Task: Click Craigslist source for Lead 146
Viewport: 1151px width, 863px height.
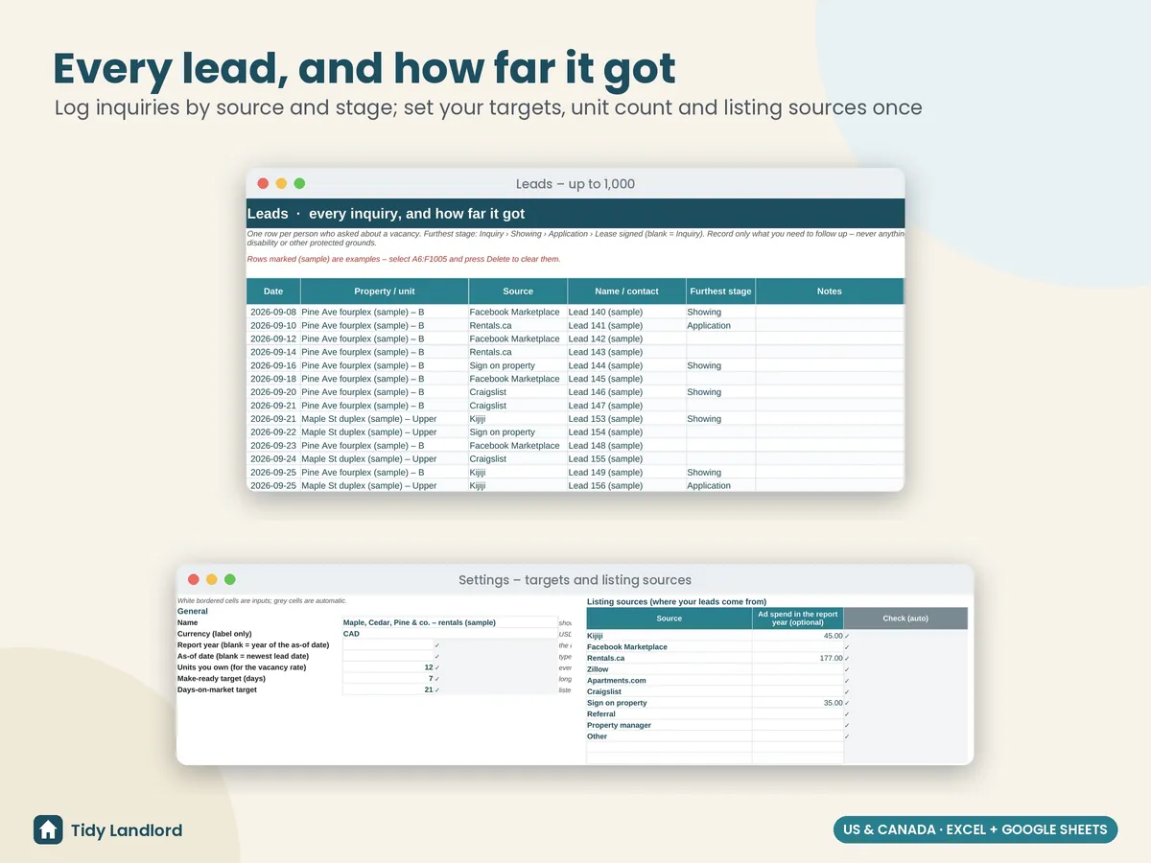Action: [x=518, y=392]
